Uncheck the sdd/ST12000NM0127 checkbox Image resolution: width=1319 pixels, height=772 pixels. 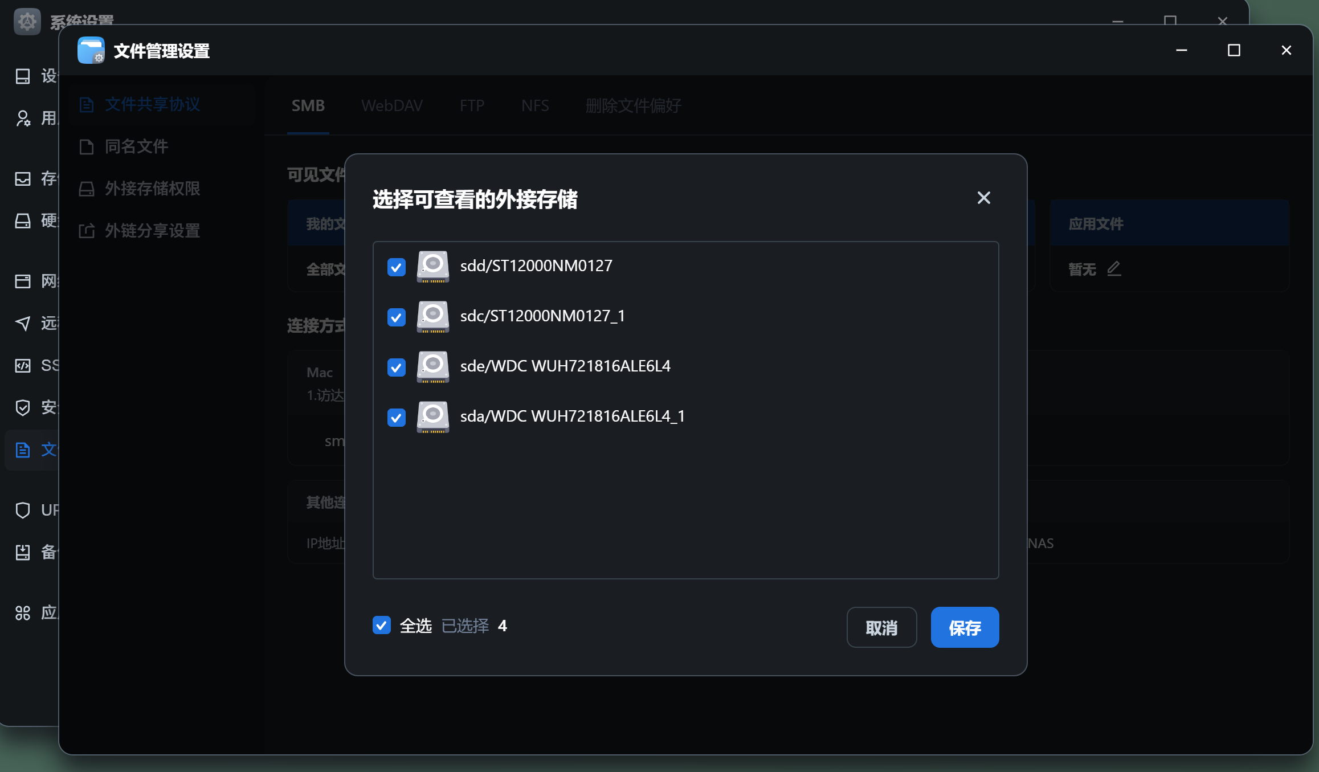(396, 267)
